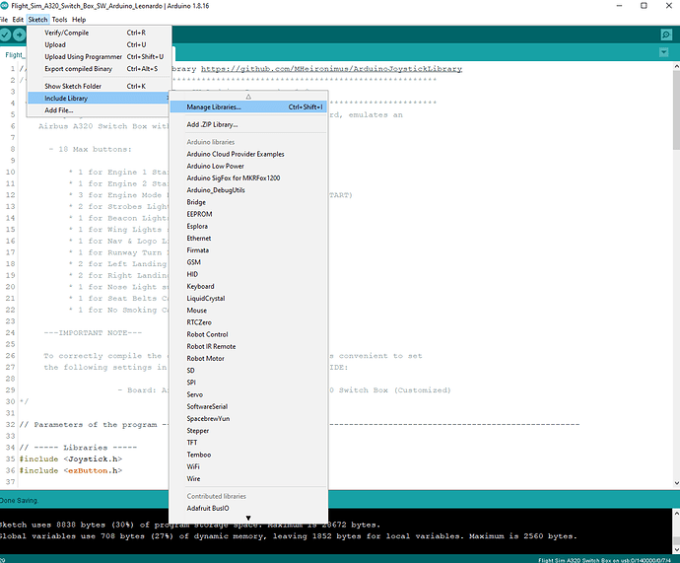Viewport: 680px width, 563px height.
Task: Include the Keyboard library
Action: 248,286
